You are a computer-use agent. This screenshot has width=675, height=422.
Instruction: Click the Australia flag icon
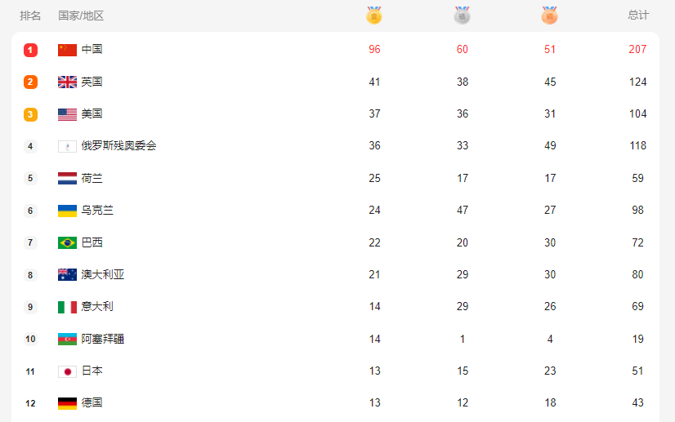(68, 275)
